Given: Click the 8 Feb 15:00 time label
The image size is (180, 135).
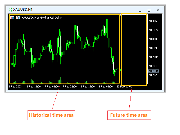Looking at the screenshot, I should coord(87,87).
